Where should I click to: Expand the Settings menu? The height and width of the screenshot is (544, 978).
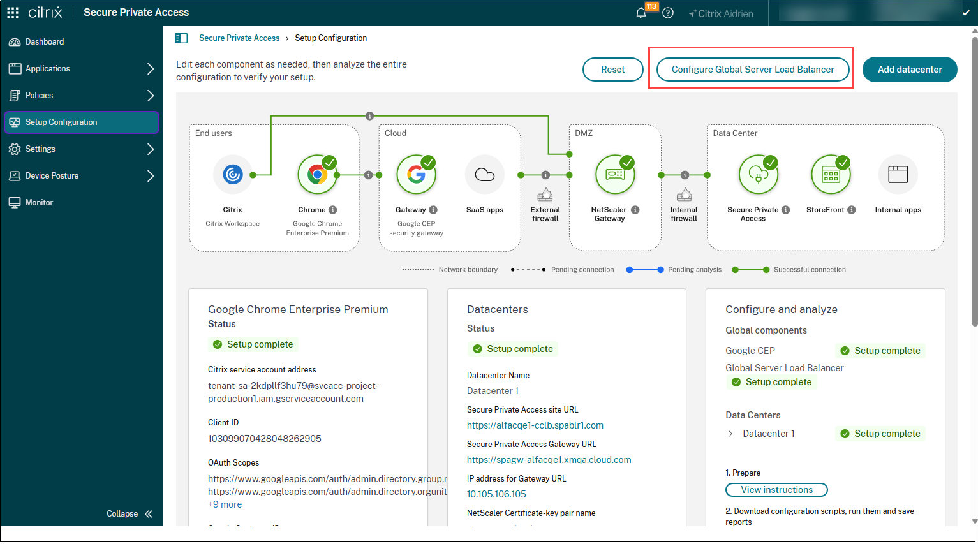(x=151, y=149)
